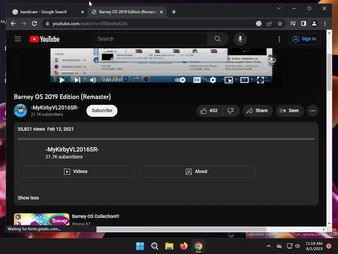
Task: Toggle the autoplay switch in player
Action: 180,80
